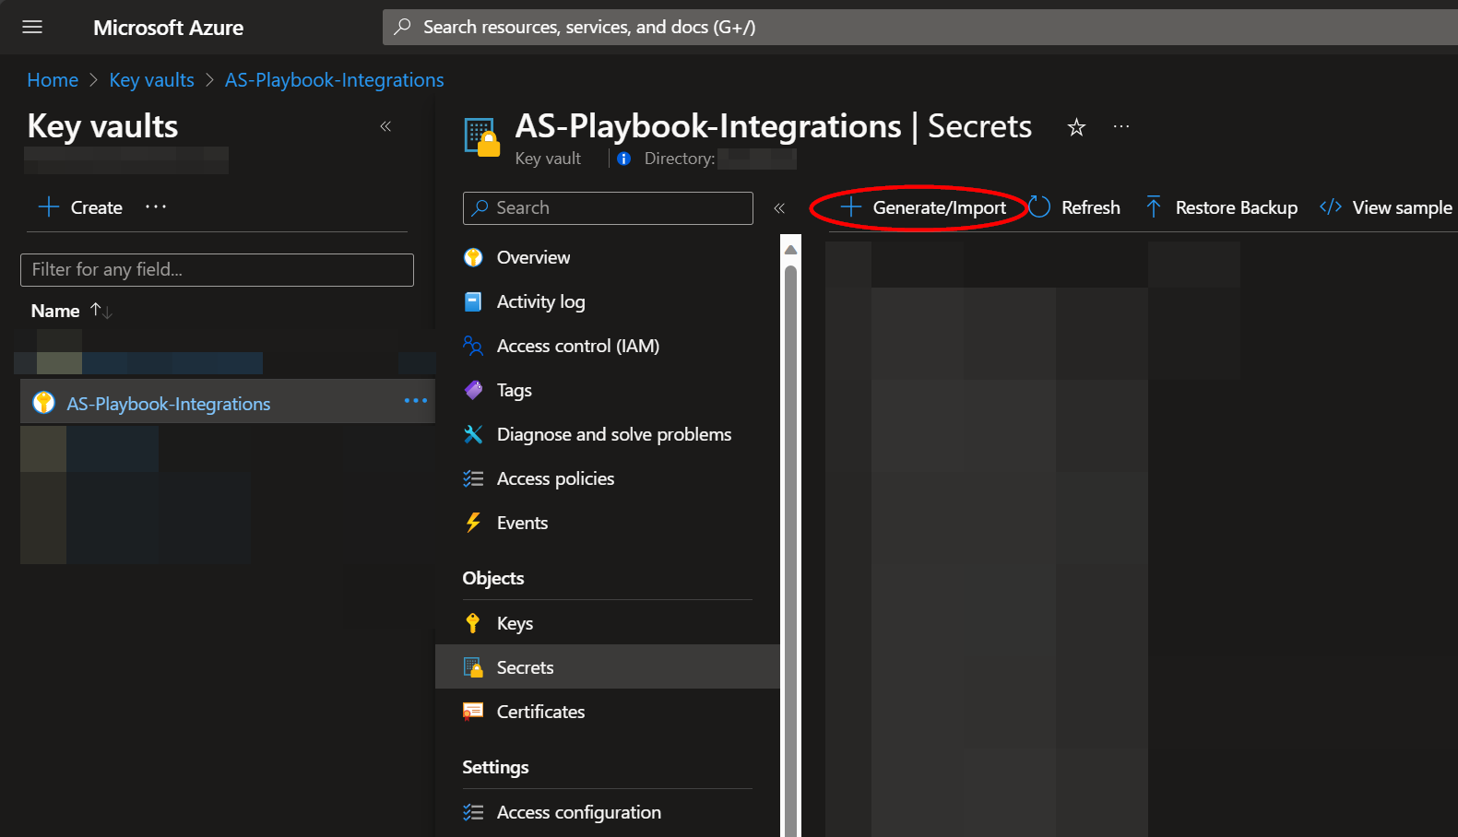This screenshot has width=1458, height=837.
Task: Favorite this Secrets page with star
Action: 1076,127
